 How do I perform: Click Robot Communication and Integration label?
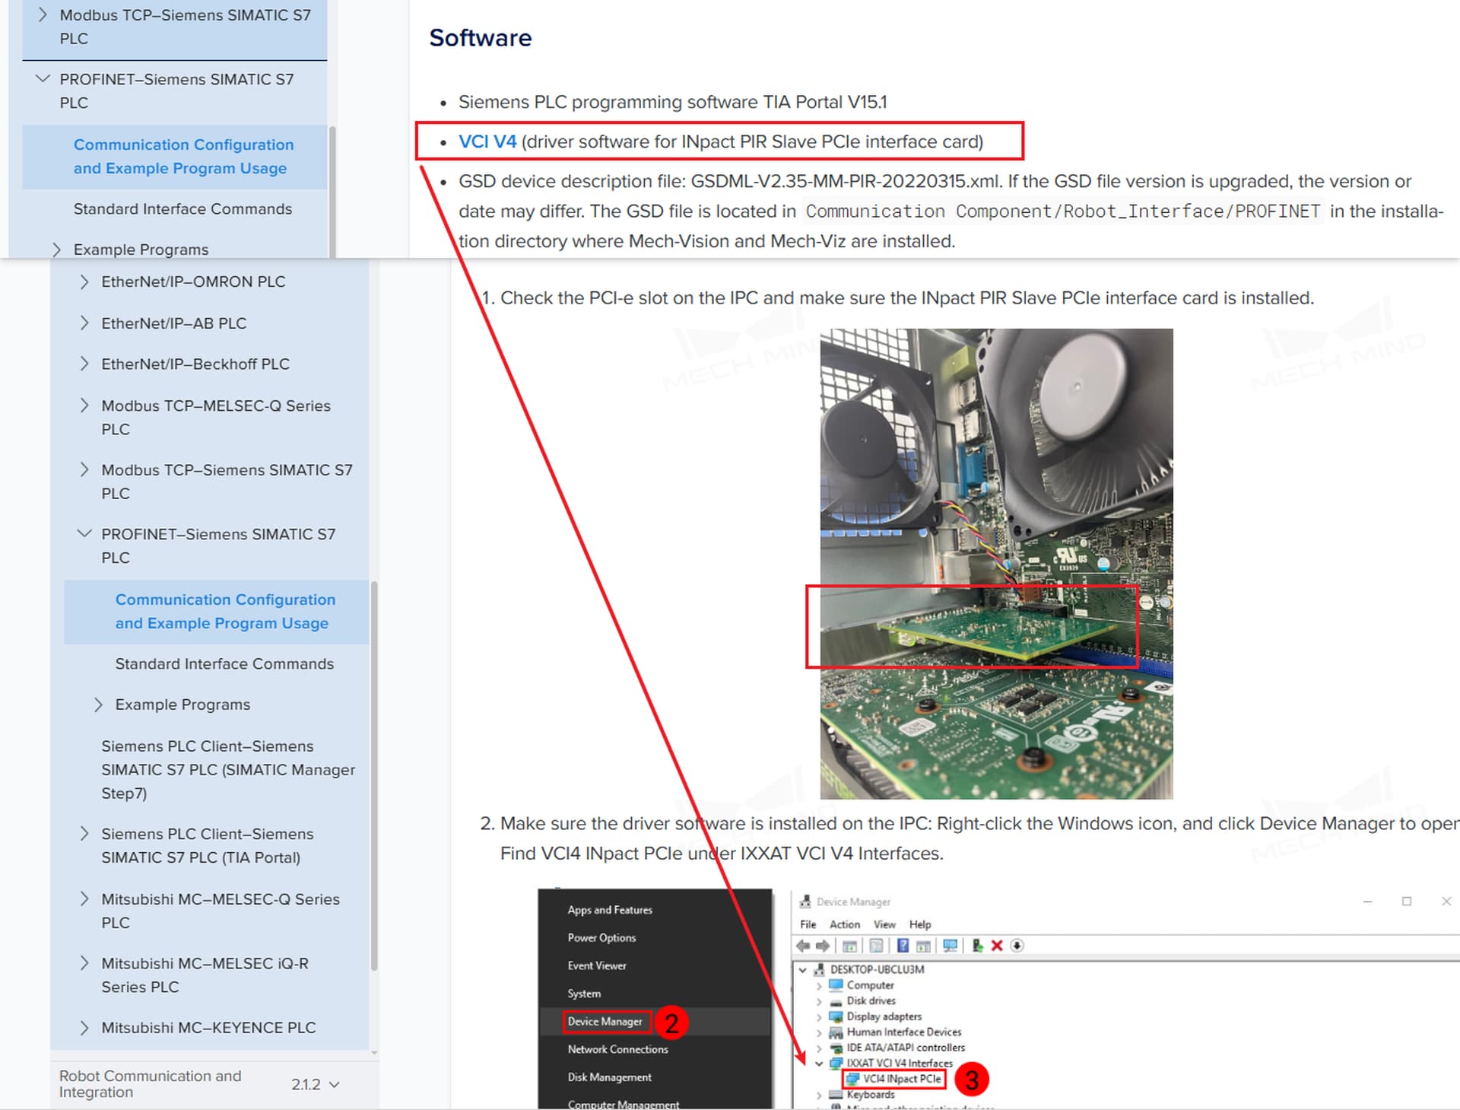click(150, 1083)
